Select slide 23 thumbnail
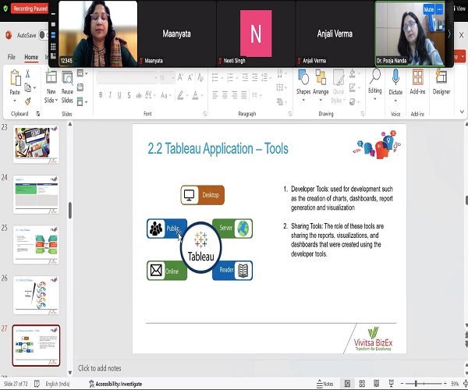The width and height of the screenshot is (468, 390). [36, 144]
